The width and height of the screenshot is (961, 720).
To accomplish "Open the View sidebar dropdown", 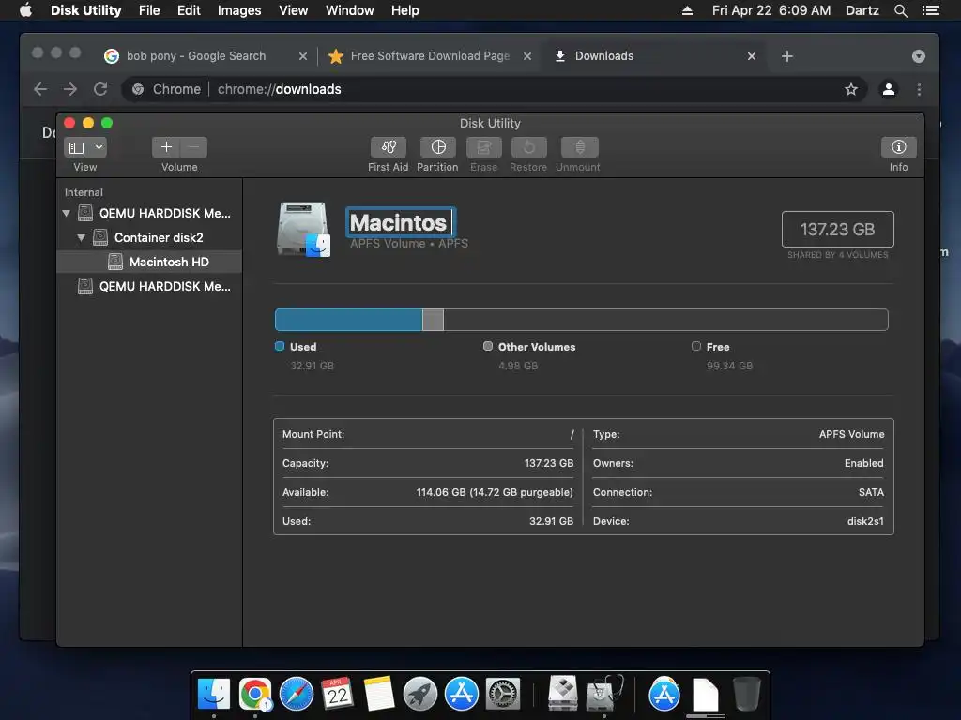I will coord(85,147).
